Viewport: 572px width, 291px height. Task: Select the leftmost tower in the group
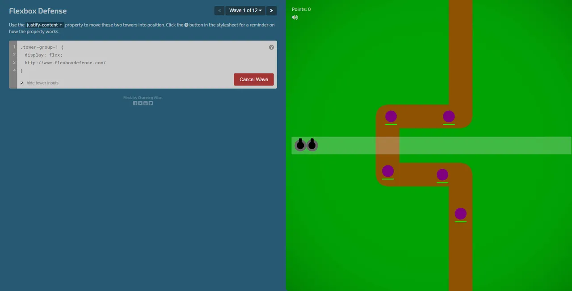[x=300, y=145]
